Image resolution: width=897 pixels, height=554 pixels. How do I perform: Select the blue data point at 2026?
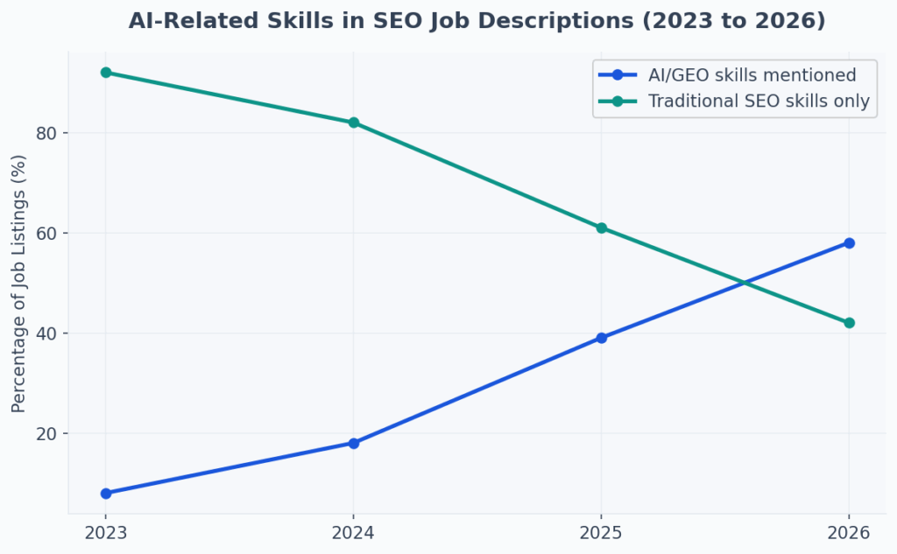849,243
